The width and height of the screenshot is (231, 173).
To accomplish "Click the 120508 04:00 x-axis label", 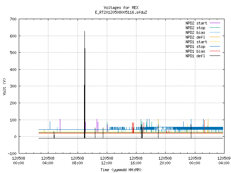I will click(48, 161).
